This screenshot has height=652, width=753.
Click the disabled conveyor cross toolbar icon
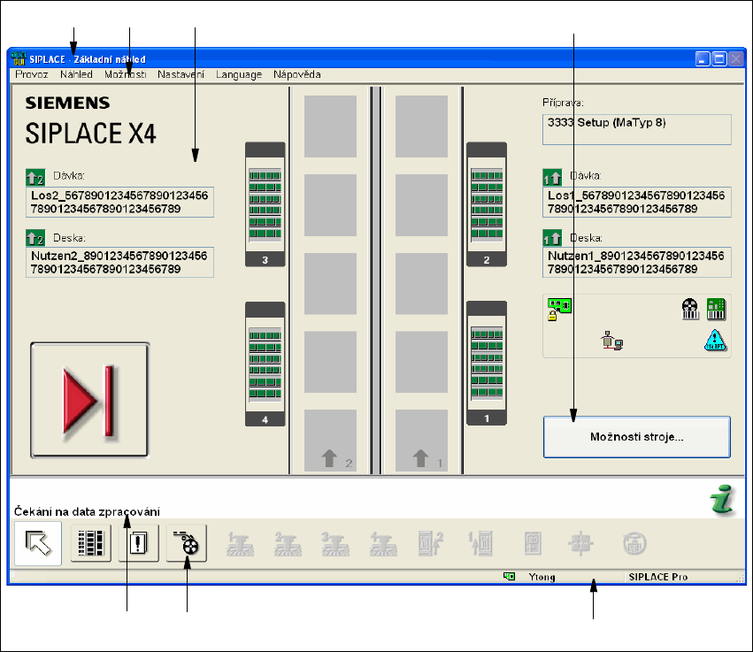pos(580,543)
